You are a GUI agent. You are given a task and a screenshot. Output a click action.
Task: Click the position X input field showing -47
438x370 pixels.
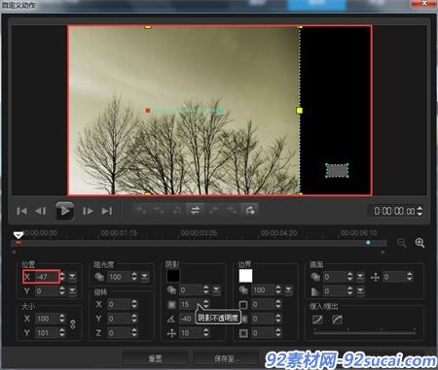click(x=47, y=277)
